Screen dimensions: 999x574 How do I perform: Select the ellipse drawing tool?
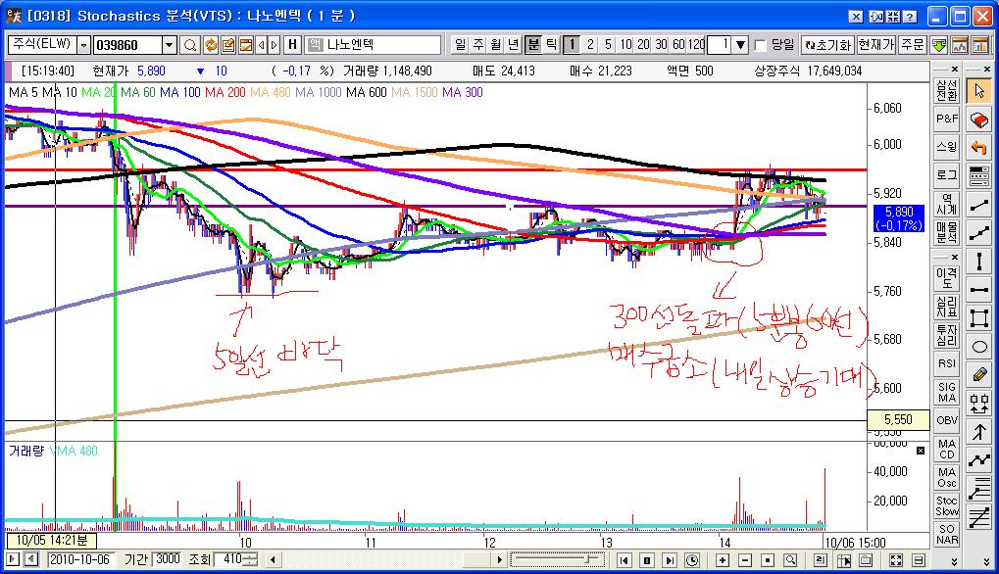(978, 346)
